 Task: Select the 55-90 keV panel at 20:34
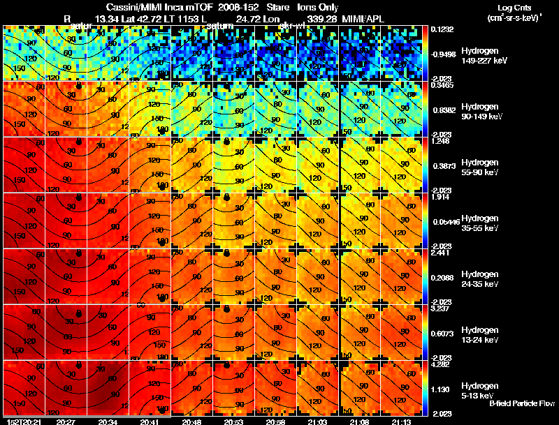point(108,165)
